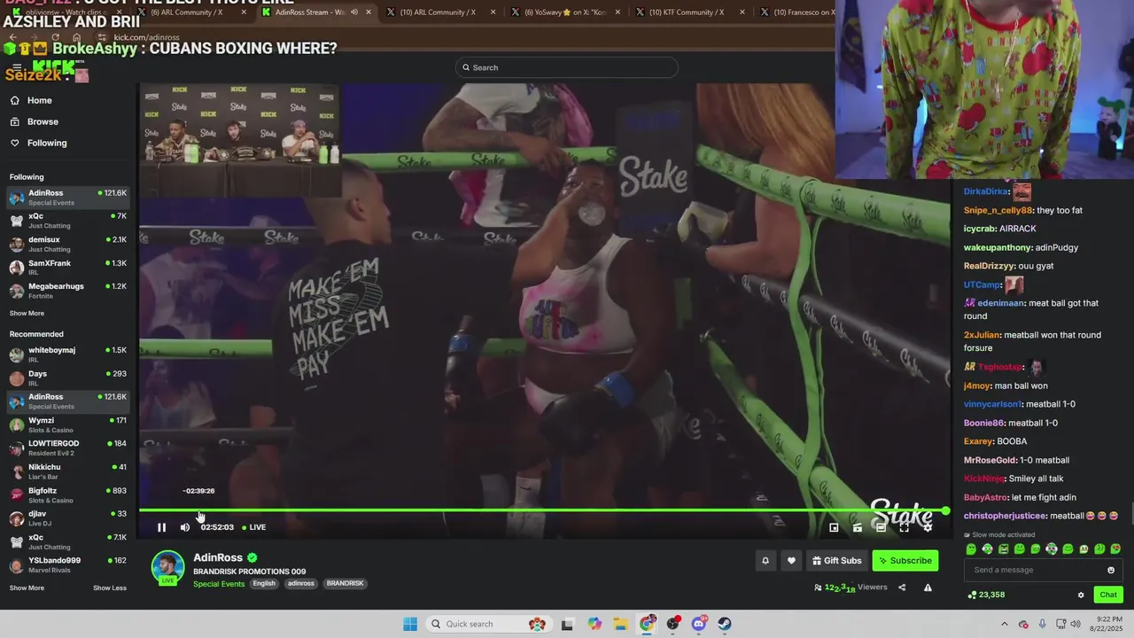Select the last heart-eyes quick emote
The height and width of the screenshot is (638, 1134).
1115,549
